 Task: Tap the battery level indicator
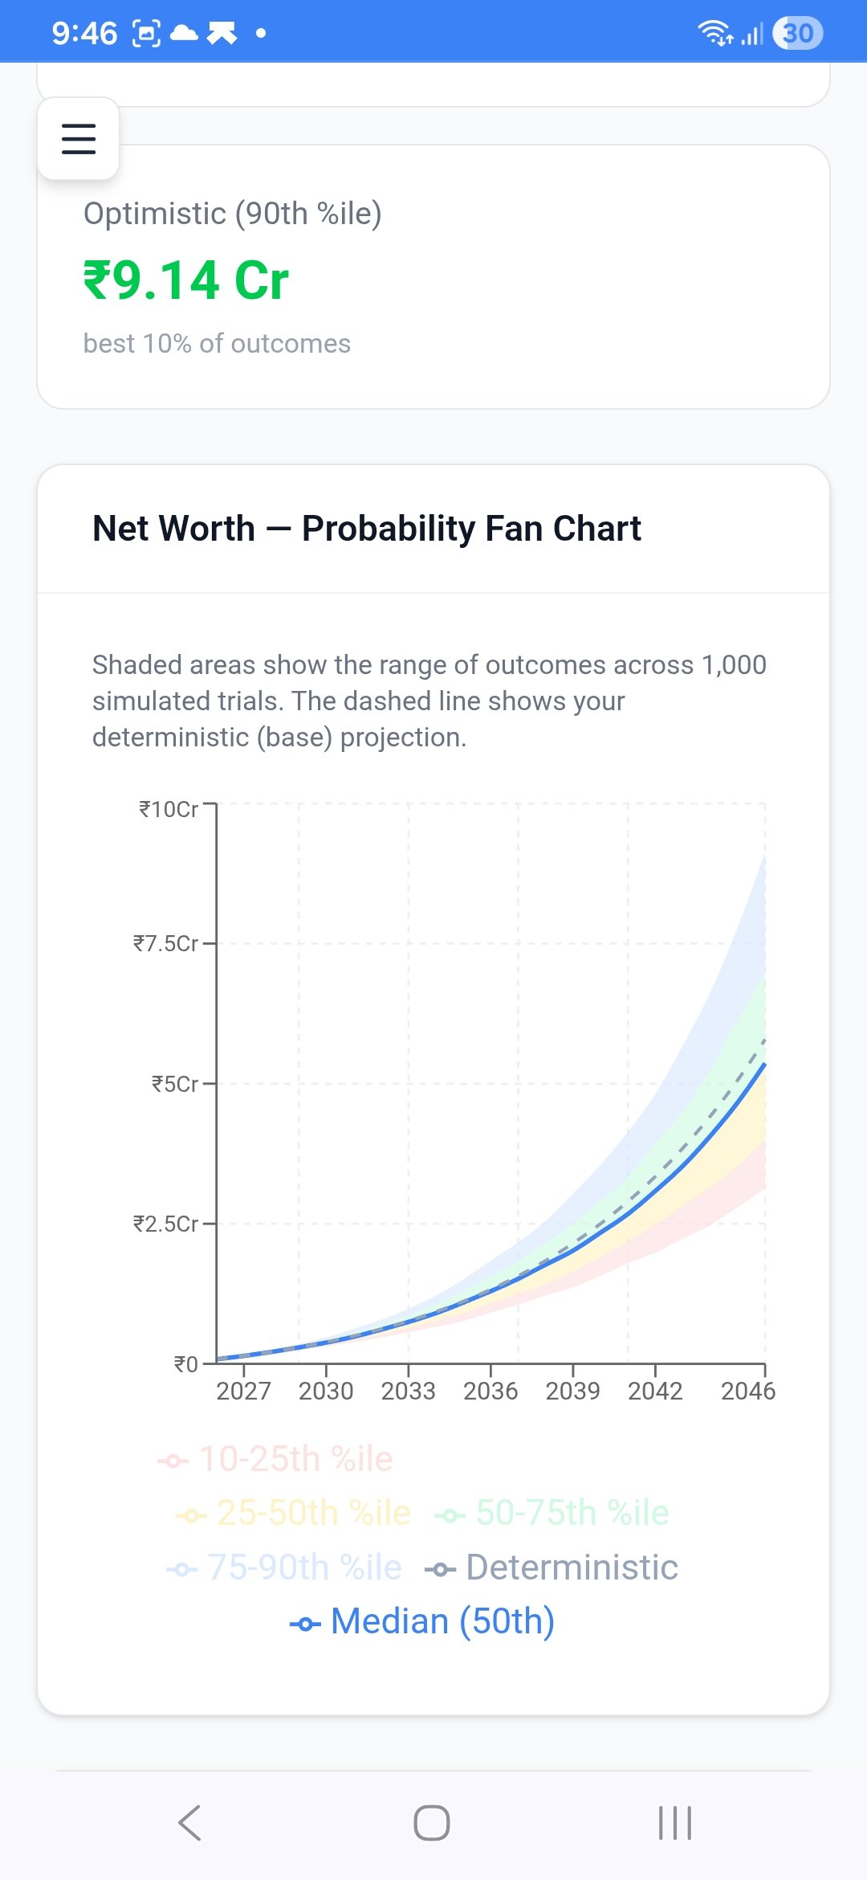797,33
